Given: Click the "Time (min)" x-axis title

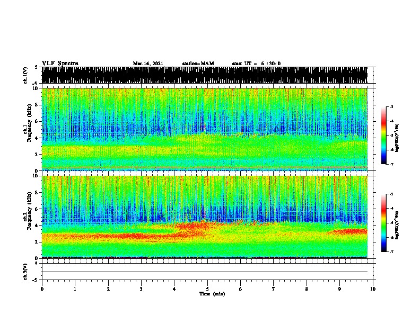Looking at the screenshot, I should [x=212, y=294].
